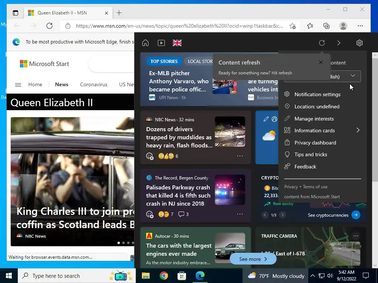The height and width of the screenshot is (283, 378).
Task: Open Tips and tricks
Action: (x=310, y=154)
